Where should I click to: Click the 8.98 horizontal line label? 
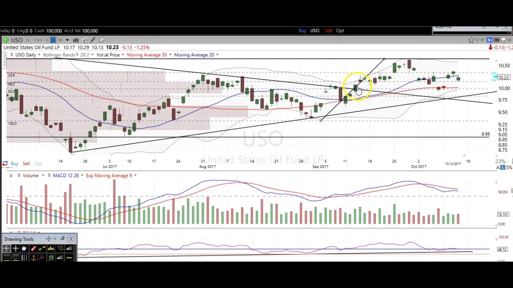(485, 134)
